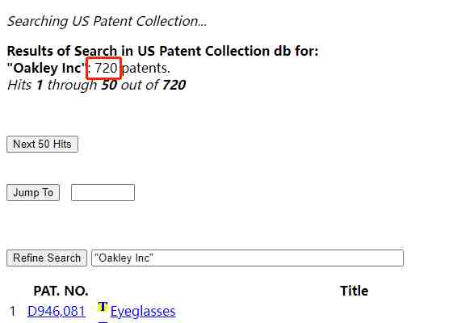
Task: Click the "Hits 1 through" italic text
Action: tap(52, 86)
